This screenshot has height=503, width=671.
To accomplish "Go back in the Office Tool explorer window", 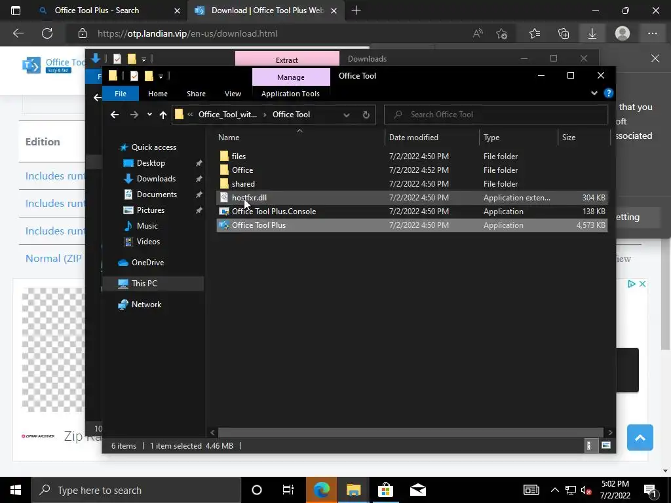I will [114, 115].
